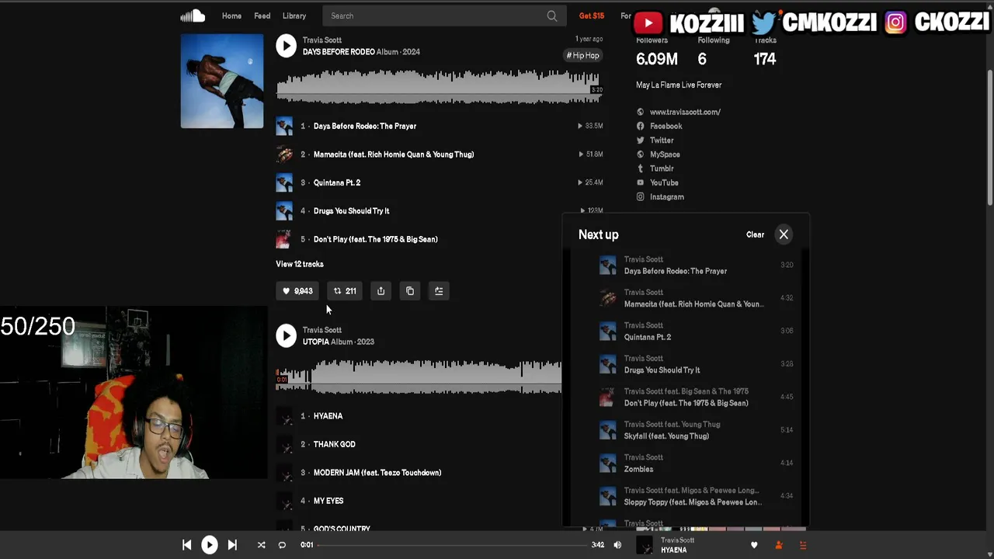Open Followers count 6.09M
The image size is (994, 559).
tap(657, 59)
